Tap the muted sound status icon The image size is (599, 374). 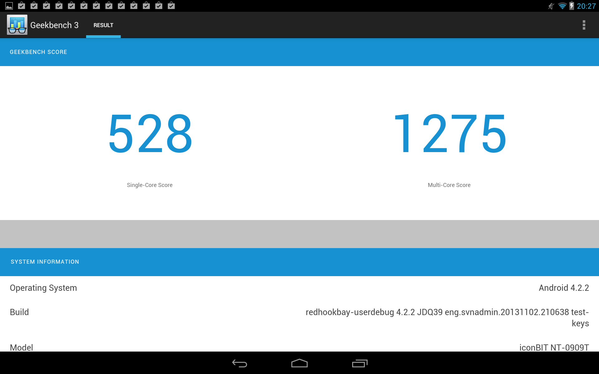click(551, 6)
